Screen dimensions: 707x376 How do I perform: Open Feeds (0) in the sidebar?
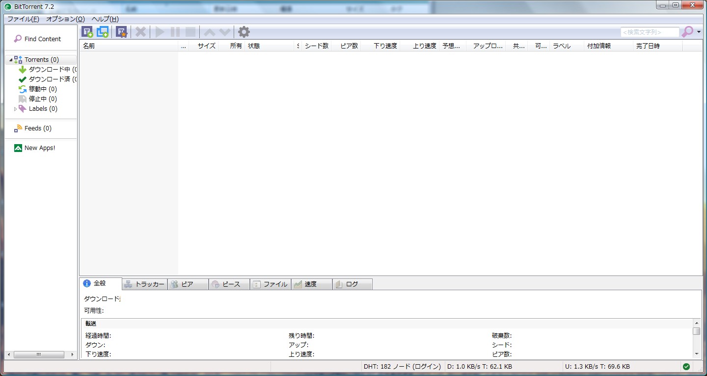pos(33,128)
